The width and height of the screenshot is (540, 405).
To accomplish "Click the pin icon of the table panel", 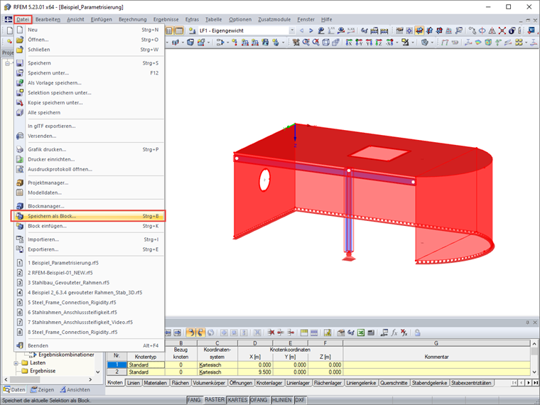I will pos(527,323).
